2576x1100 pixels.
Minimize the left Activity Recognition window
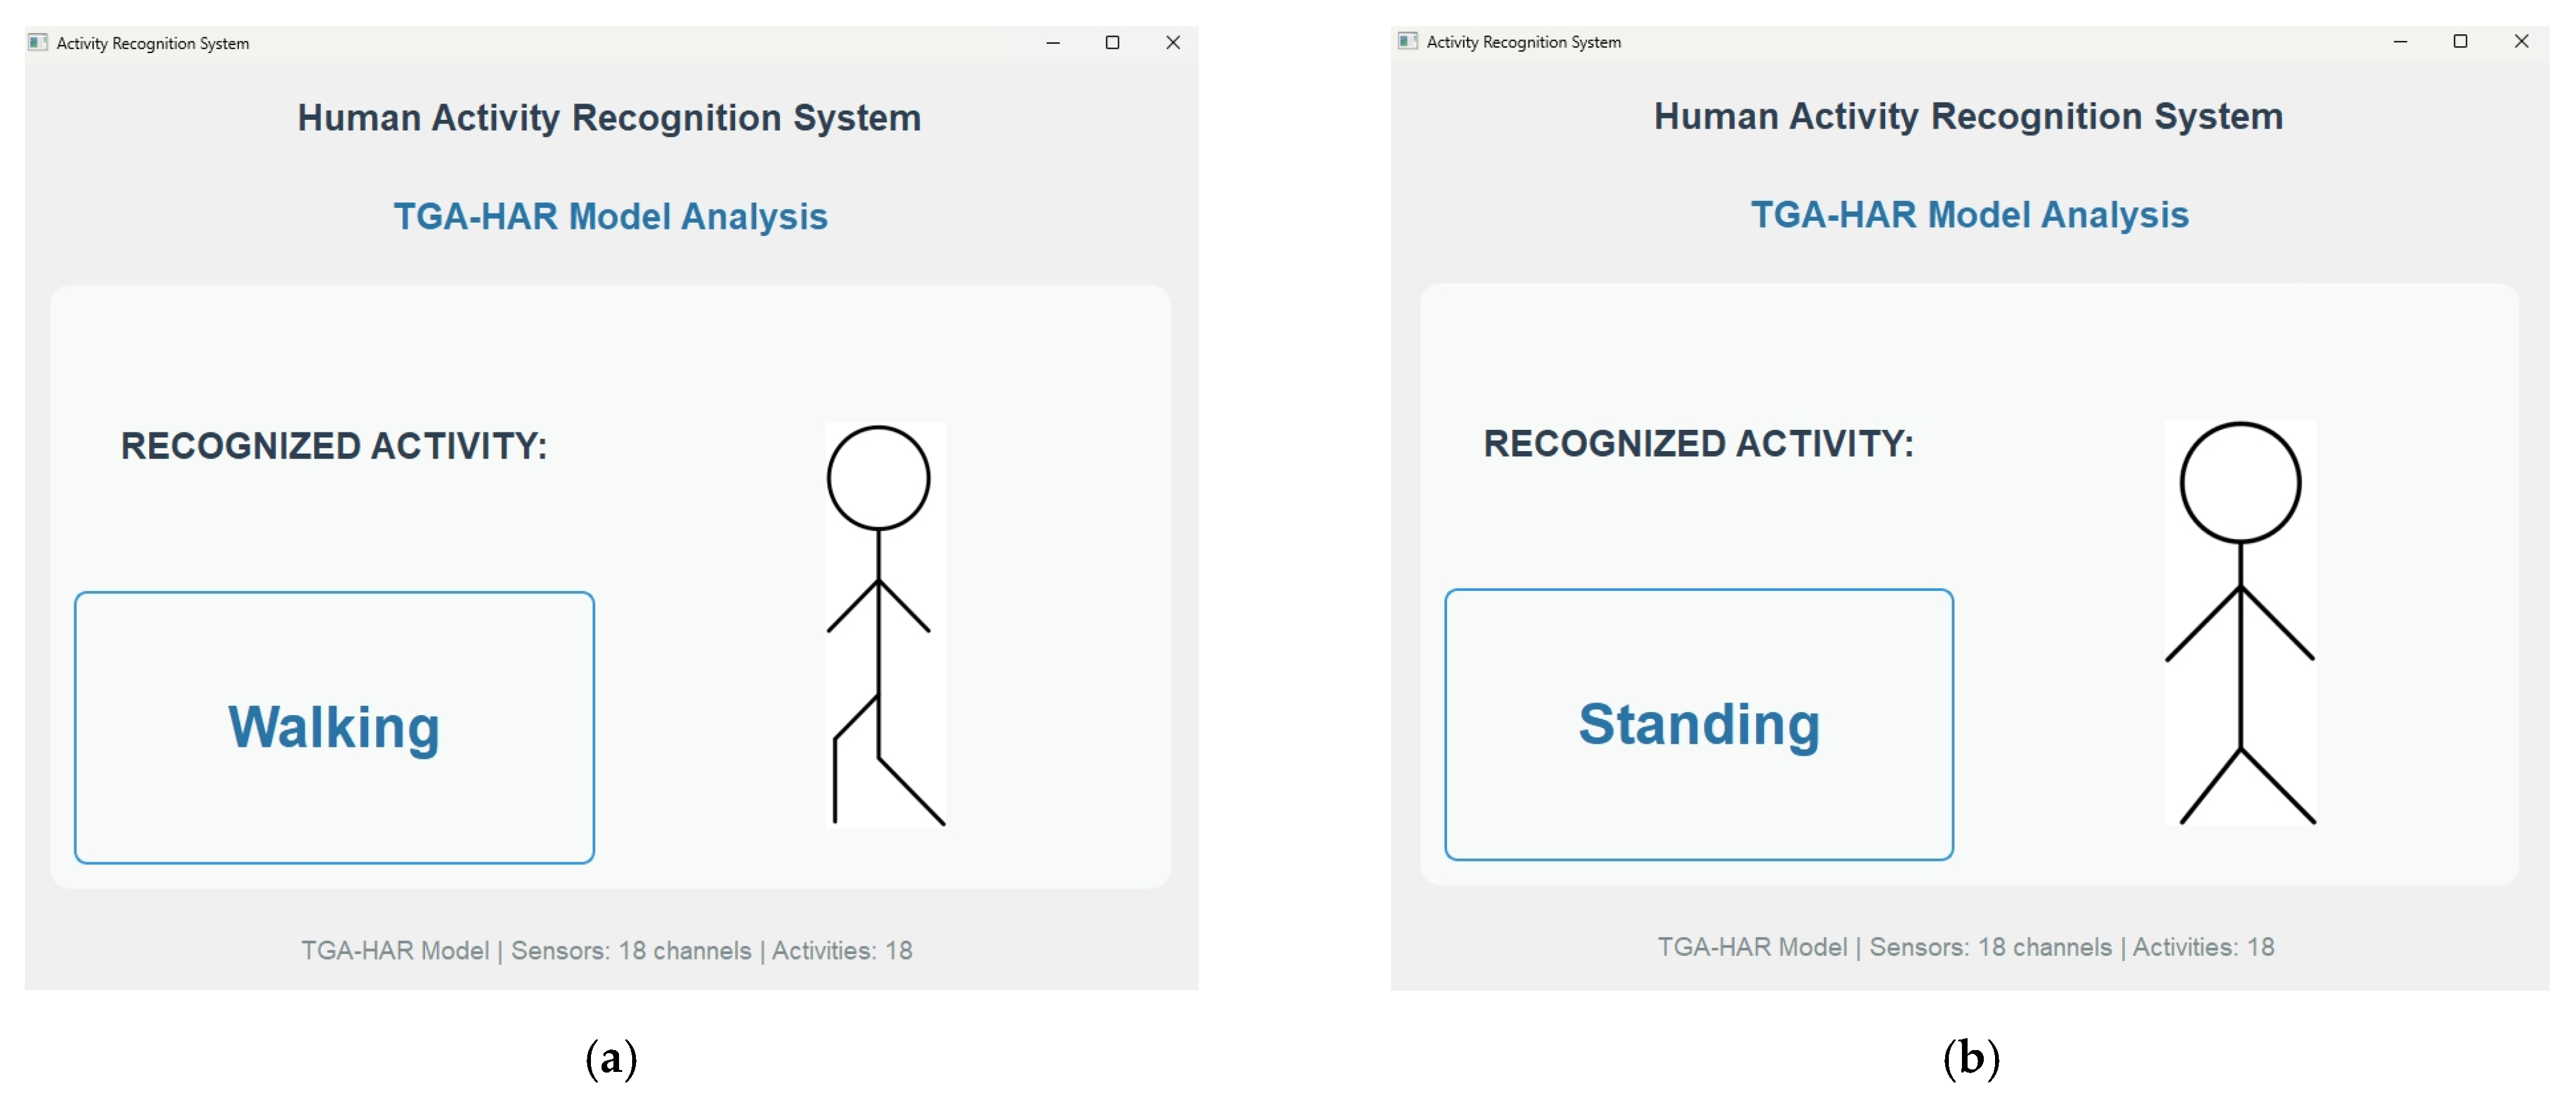(1053, 42)
